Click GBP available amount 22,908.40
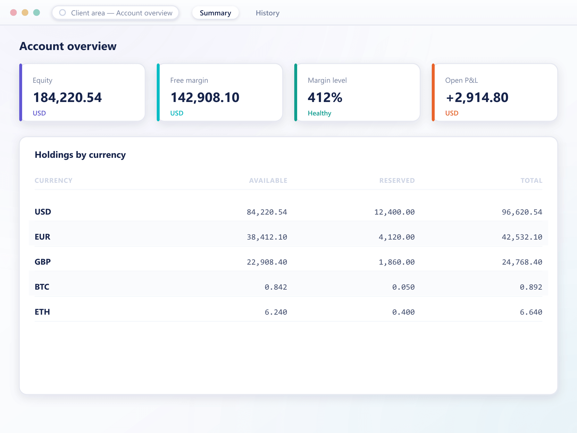The image size is (577, 433). coord(267,262)
